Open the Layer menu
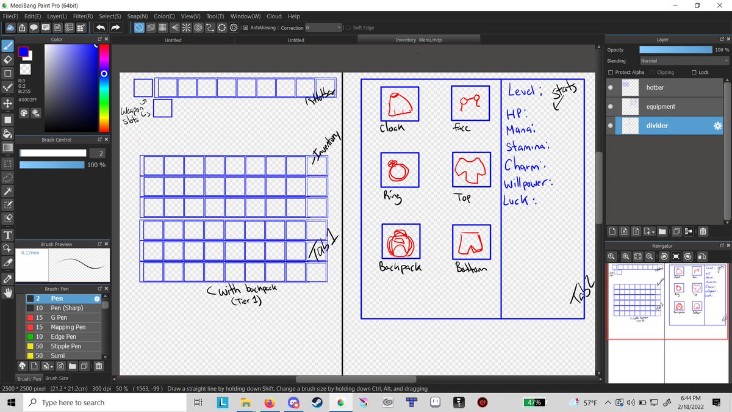This screenshot has height=412, width=732. coord(57,16)
